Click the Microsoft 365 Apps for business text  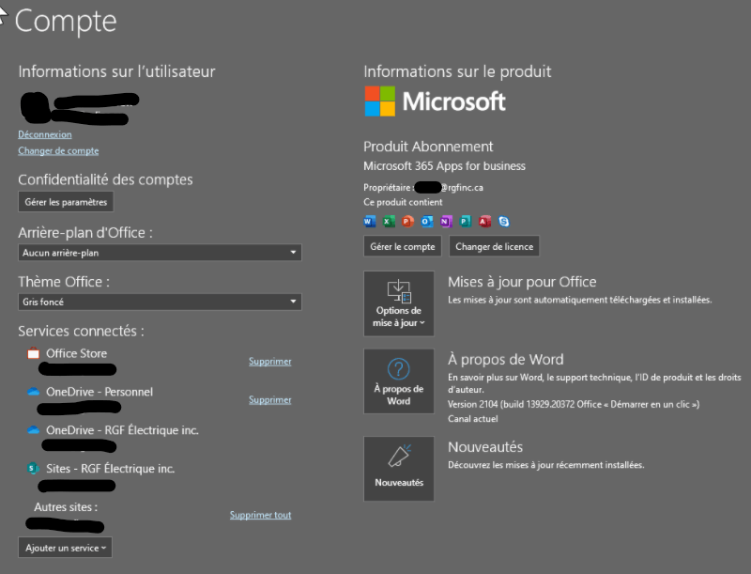tap(444, 166)
